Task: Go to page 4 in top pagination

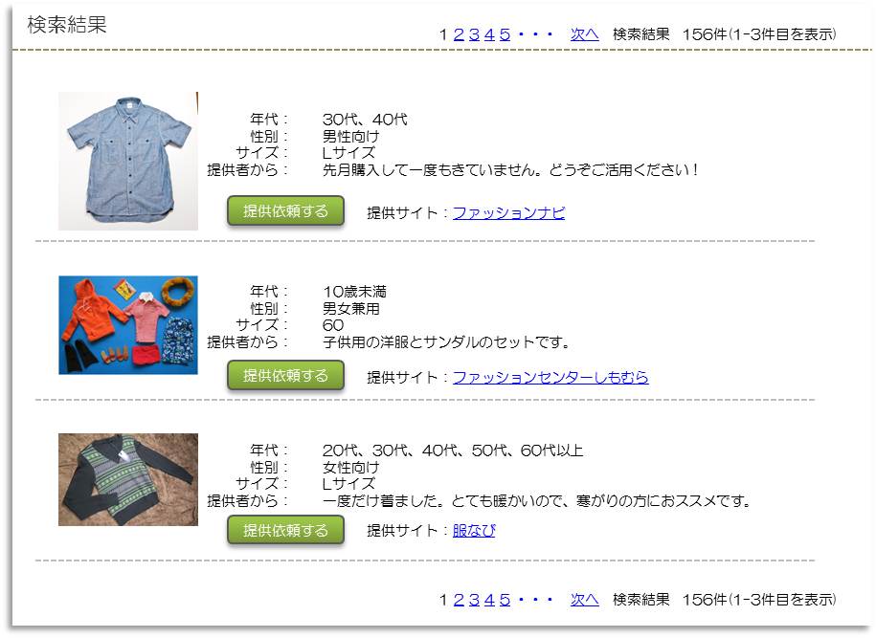Action: (x=489, y=34)
